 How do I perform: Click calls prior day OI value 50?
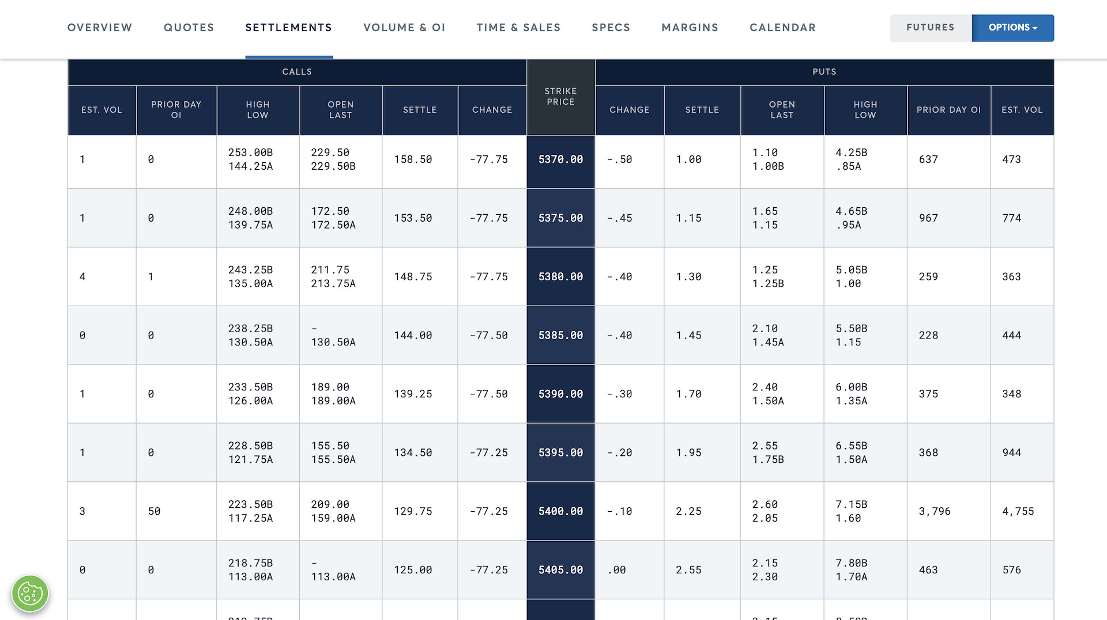[154, 511]
